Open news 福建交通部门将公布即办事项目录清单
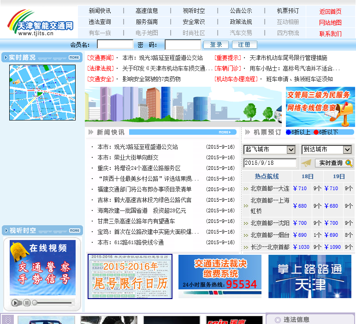 [144, 189]
